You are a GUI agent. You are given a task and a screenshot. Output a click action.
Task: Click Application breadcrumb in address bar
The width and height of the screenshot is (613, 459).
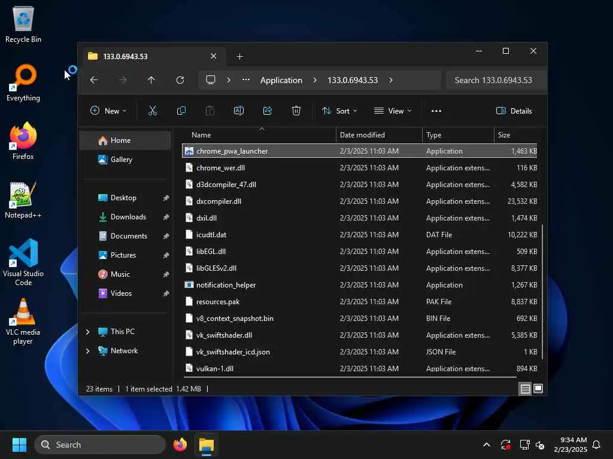(281, 80)
